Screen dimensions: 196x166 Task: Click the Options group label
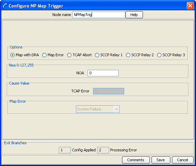click(16, 47)
